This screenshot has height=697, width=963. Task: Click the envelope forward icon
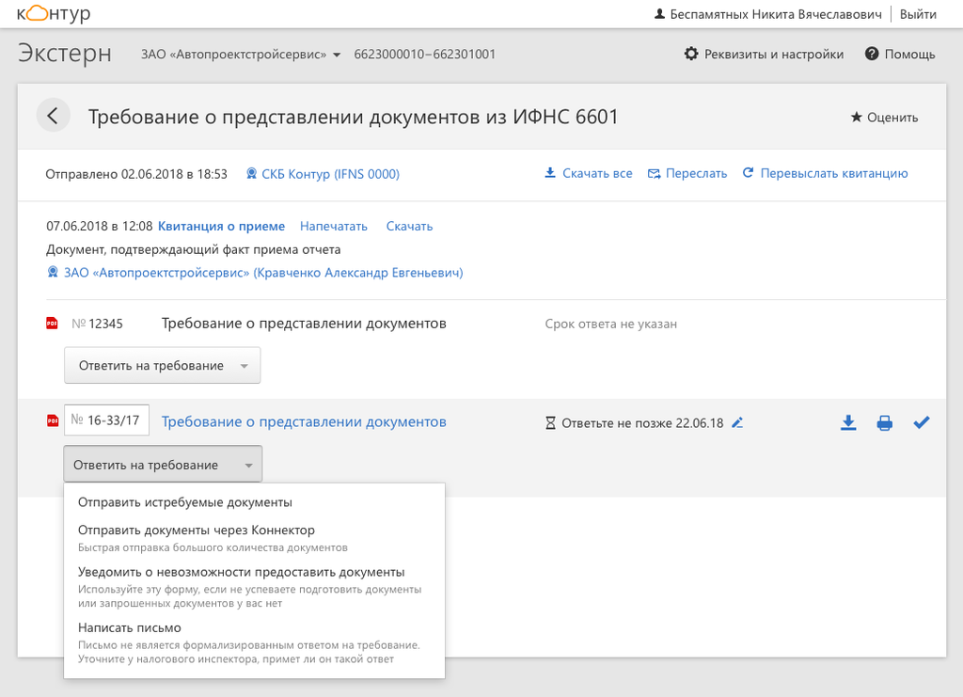655,174
